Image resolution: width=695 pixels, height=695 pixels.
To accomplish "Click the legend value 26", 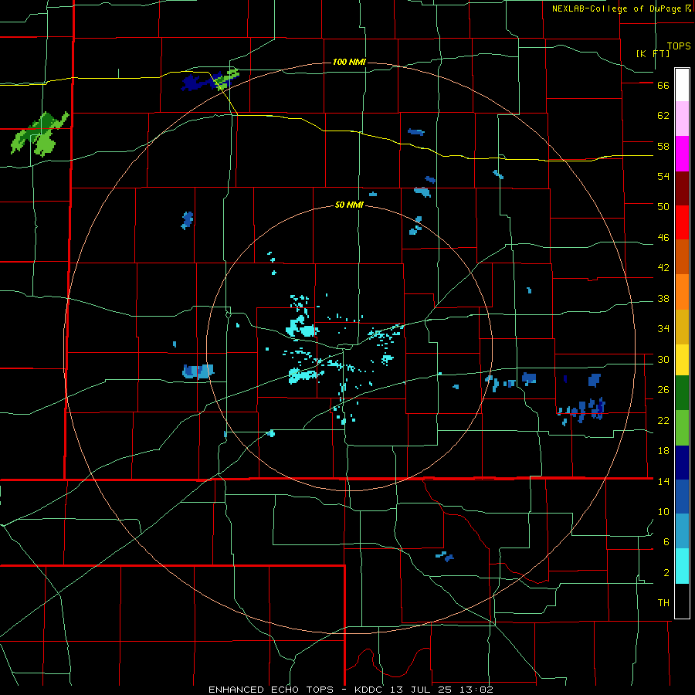I will pos(663,390).
